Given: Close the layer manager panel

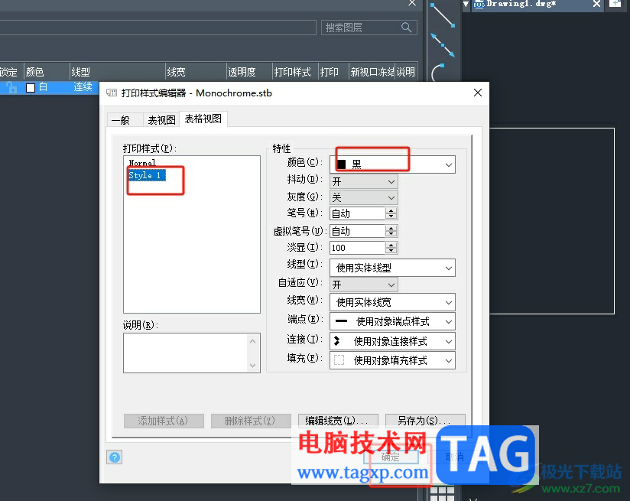Looking at the screenshot, I should [x=412, y=3].
